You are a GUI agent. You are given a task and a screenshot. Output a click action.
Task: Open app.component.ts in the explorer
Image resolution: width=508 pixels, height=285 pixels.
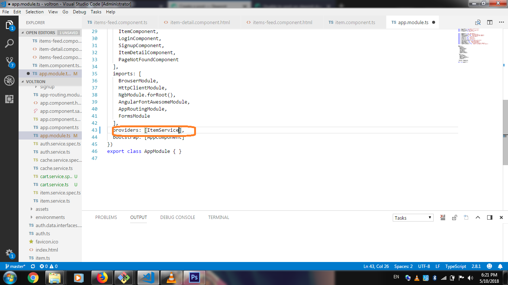[x=59, y=127]
